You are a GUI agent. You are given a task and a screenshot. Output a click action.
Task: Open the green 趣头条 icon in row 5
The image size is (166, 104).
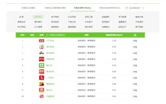point(41,65)
